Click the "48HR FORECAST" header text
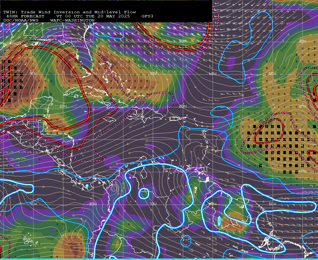The image size is (318, 260). pyautogui.click(x=25, y=16)
